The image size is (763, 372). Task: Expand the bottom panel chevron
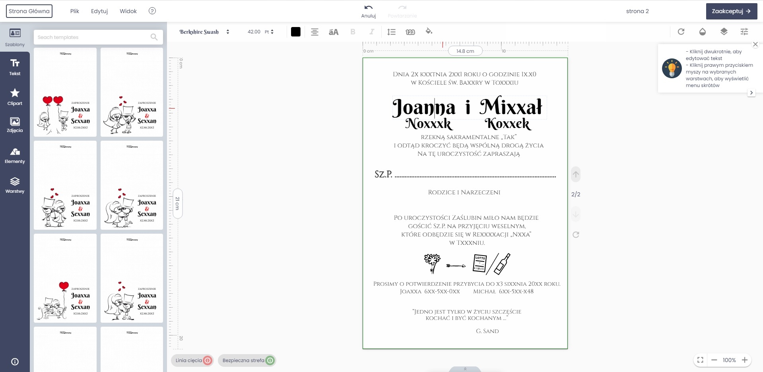click(465, 369)
